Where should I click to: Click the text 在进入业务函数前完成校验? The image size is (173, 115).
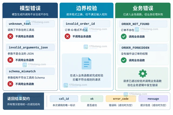pos(86,75)
